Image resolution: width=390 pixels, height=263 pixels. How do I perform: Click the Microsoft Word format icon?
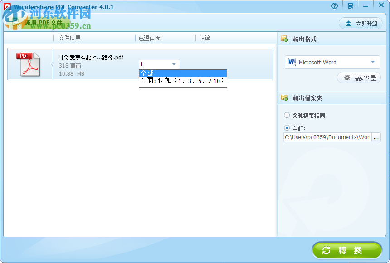(x=291, y=62)
